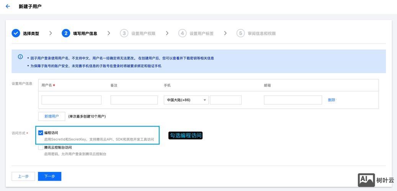397x191 pixels.
Task: Click the 编程访问 option label
Action: (x=51, y=133)
